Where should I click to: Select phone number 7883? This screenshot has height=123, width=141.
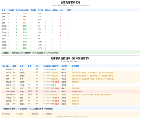tap(14, 101)
